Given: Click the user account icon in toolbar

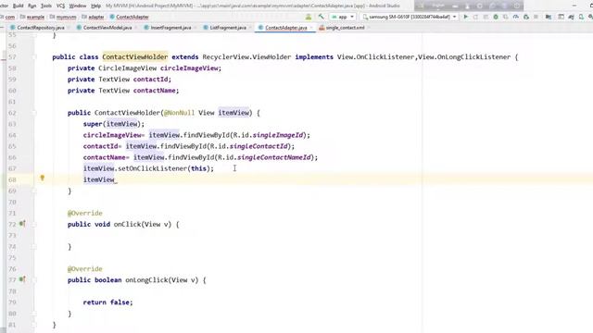Looking at the screenshot, I should pyautogui.click(x=309, y=17).
